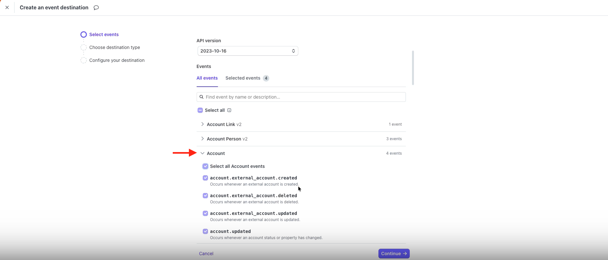Click the magnifier icon in search field

pos(201,97)
